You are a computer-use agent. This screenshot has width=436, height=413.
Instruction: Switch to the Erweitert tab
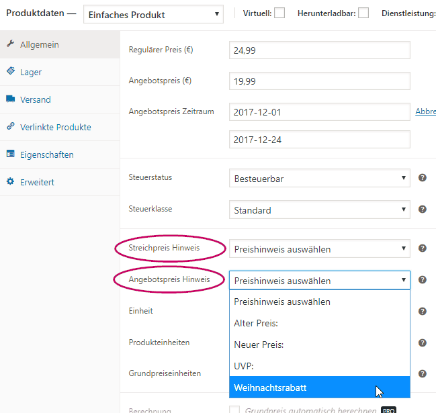[60, 182]
